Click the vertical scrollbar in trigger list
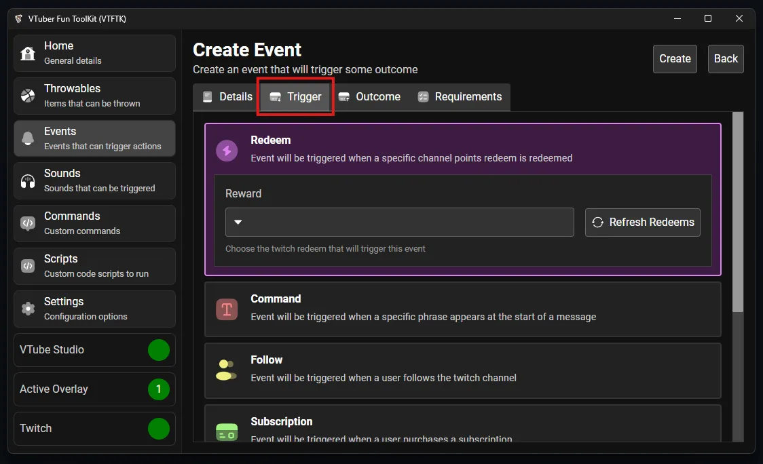Viewport: 763px width, 464px height. pyautogui.click(x=737, y=210)
